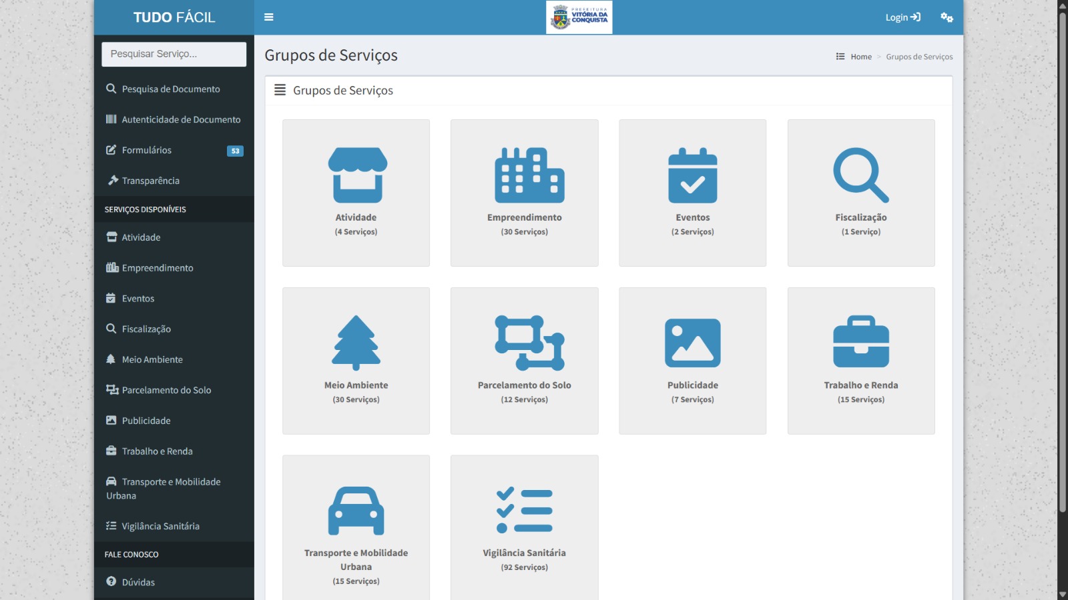The width and height of the screenshot is (1068, 600).
Task: Select the Publicidade image icon tile
Action: coord(692,343)
